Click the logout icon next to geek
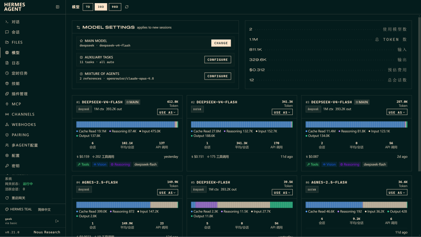421x237 pixels. tap(57, 221)
